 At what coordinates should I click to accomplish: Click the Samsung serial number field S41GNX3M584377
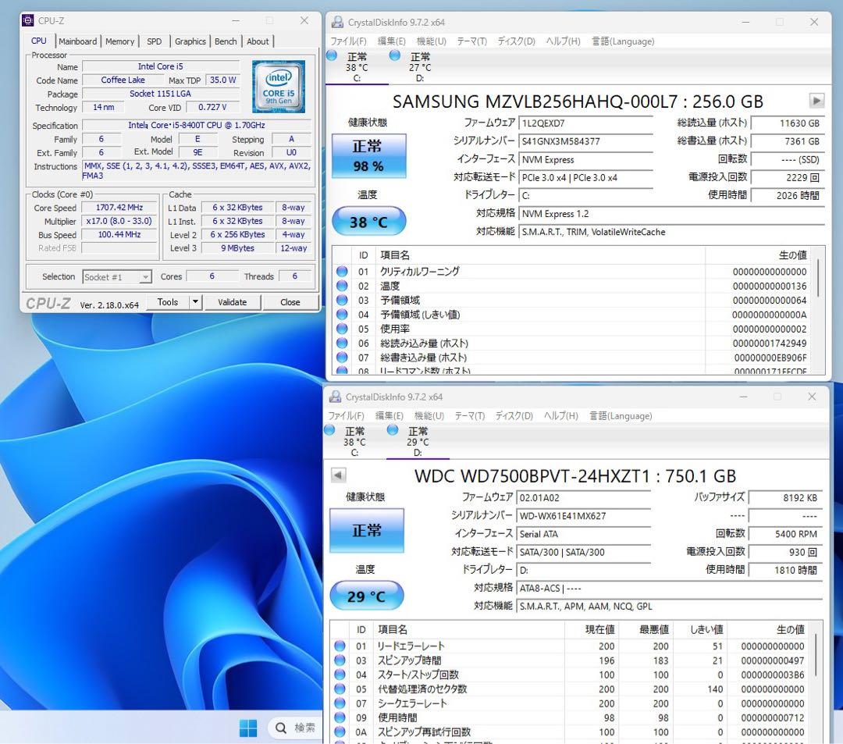[586, 141]
